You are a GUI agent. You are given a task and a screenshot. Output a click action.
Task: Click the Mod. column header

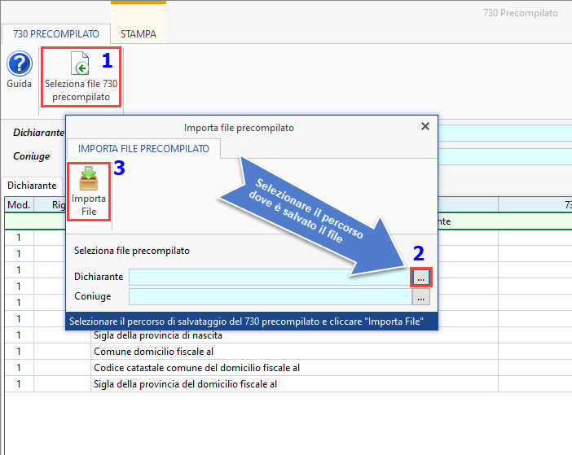coord(19,205)
